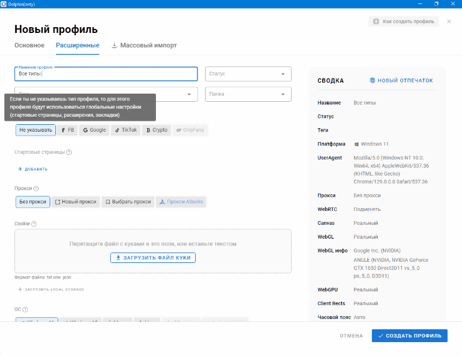The image size is (462, 356).
Task: Open the Теги dropdown arrow
Action: [189, 94]
